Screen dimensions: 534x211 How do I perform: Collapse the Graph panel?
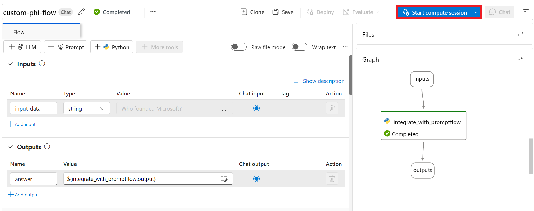(520, 59)
